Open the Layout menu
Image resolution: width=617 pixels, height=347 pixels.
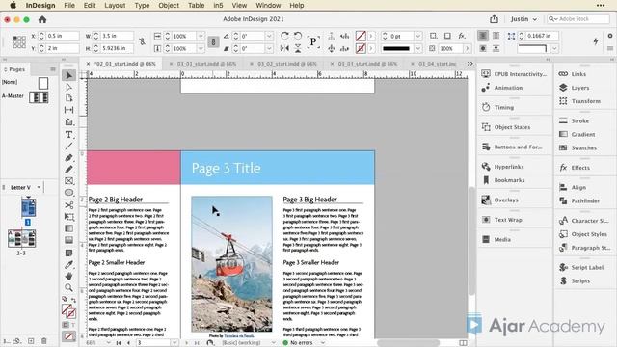pyautogui.click(x=115, y=6)
